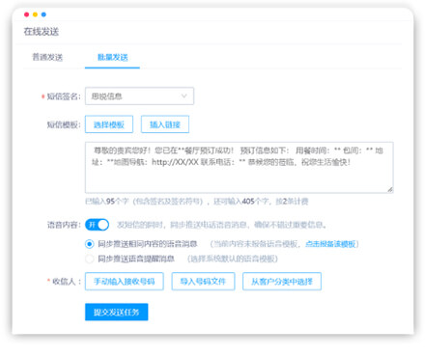
Task: Click 从客户分类中选择 button
Action: pyautogui.click(x=282, y=282)
